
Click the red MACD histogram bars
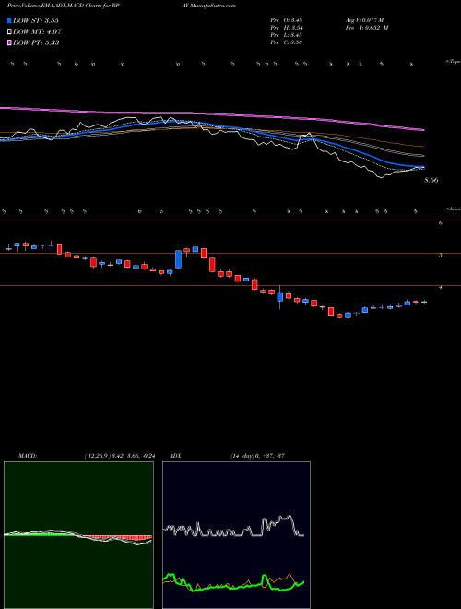click(116, 537)
